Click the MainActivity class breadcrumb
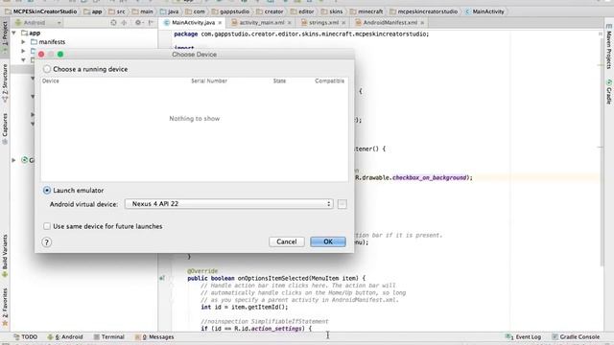614x345 pixels. (484, 11)
